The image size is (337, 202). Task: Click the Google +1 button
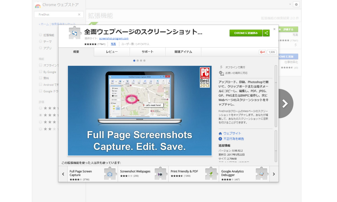coord(262,52)
